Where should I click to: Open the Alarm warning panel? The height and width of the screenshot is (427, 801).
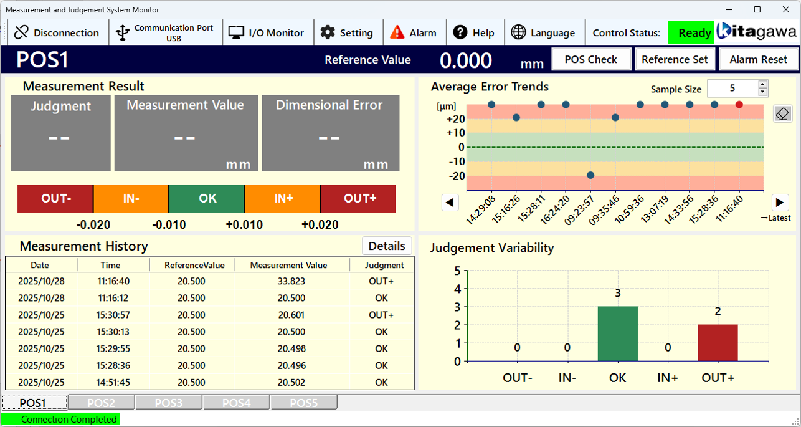413,32
